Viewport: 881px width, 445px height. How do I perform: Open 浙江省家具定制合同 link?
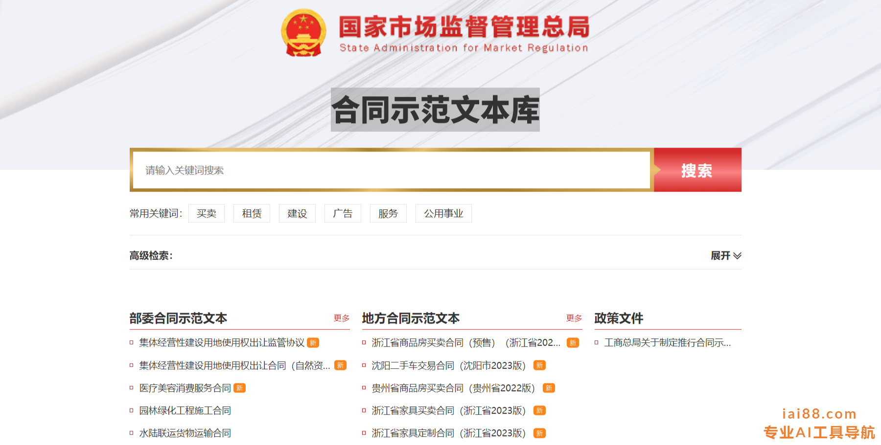tap(448, 433)
